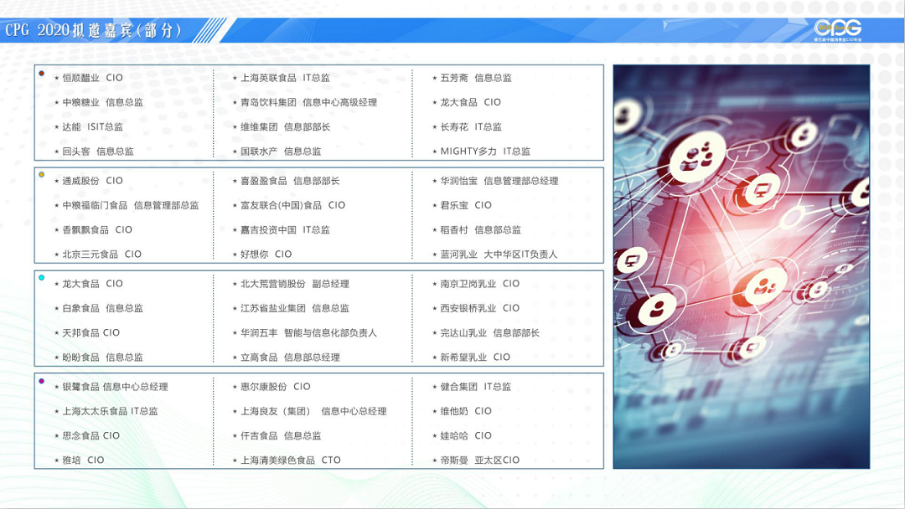Select the entry '完达山乳业 信息部部长'
Image resolution: width=905 pixels, height=509 pixels.
[489, 333]
